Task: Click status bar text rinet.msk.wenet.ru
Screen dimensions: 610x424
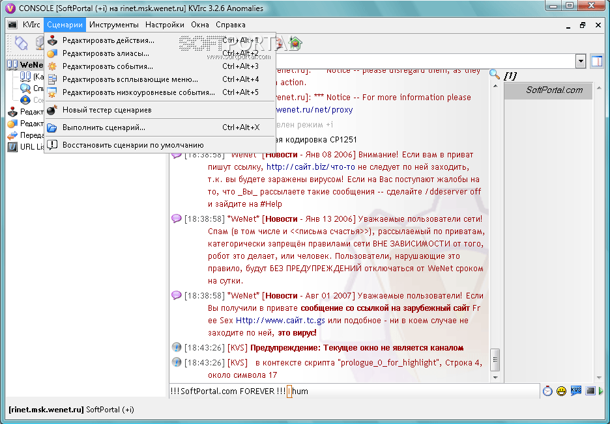Action: click(x=46, y=410)
